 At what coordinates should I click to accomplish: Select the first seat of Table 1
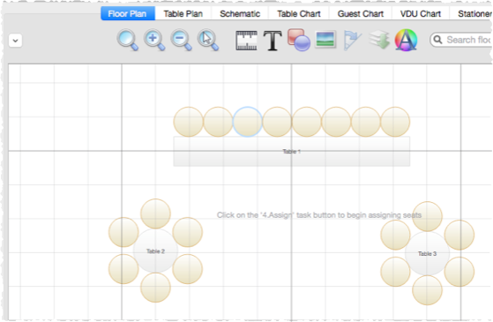189,122
